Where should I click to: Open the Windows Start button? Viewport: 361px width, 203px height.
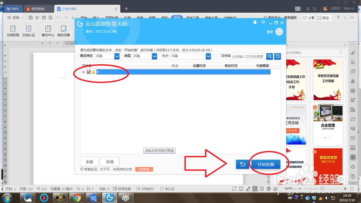pyautogui.click(x=7, y=198)
